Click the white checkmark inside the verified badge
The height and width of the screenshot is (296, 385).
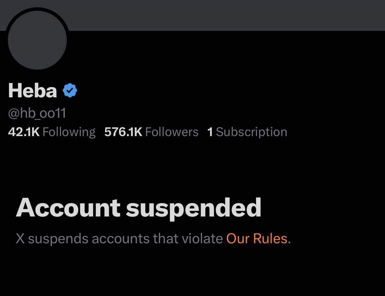point(70,91)
